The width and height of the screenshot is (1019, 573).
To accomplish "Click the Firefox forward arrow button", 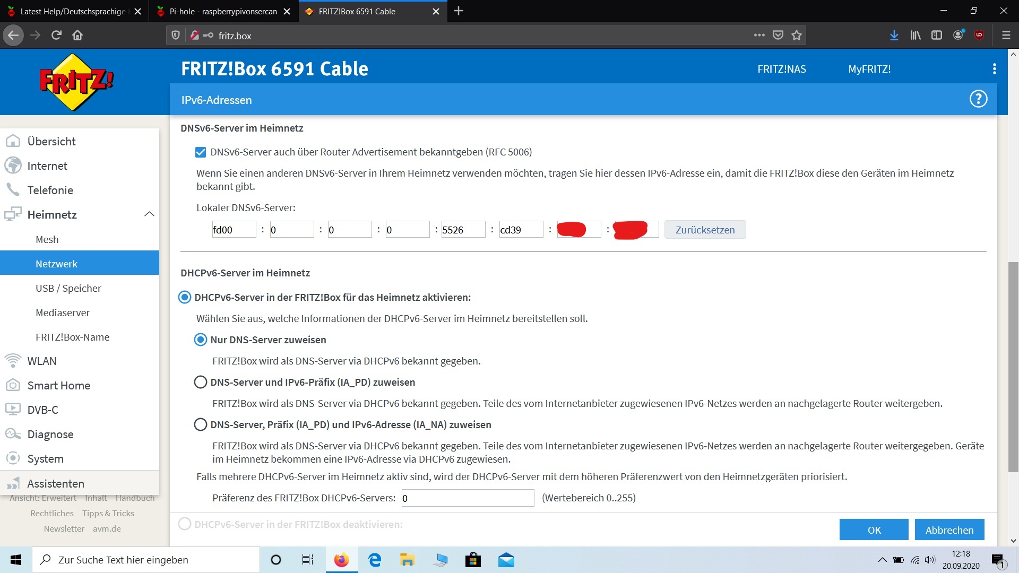I will [x=35, y=36].
